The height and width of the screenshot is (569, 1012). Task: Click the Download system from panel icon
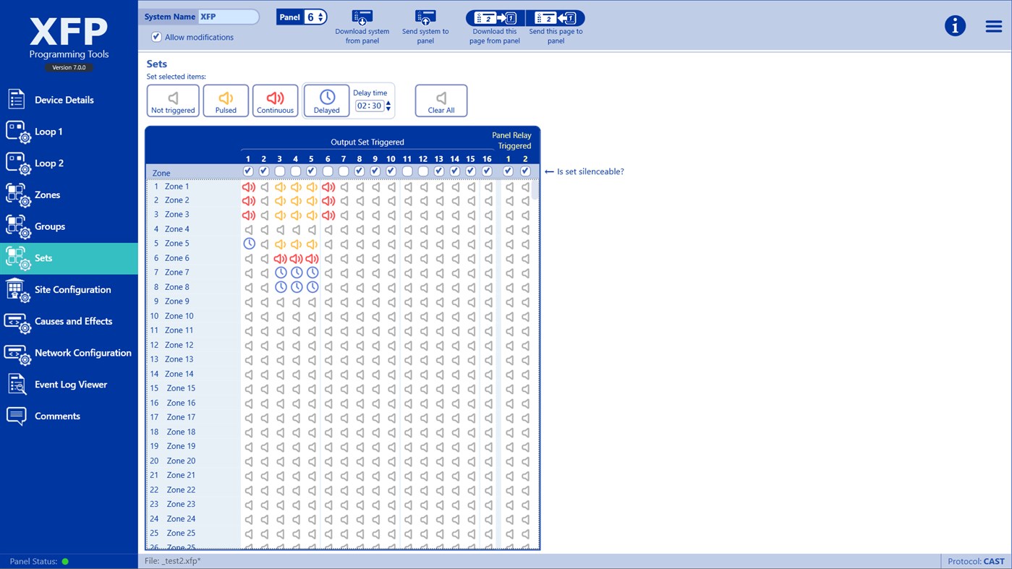point(362,18)
